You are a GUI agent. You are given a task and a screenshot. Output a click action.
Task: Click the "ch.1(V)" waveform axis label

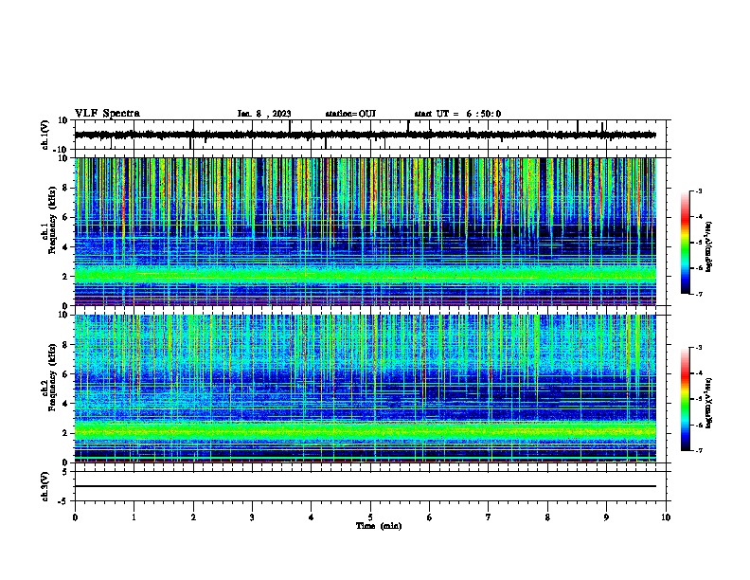pyautogui.click(x=45, y=135)
